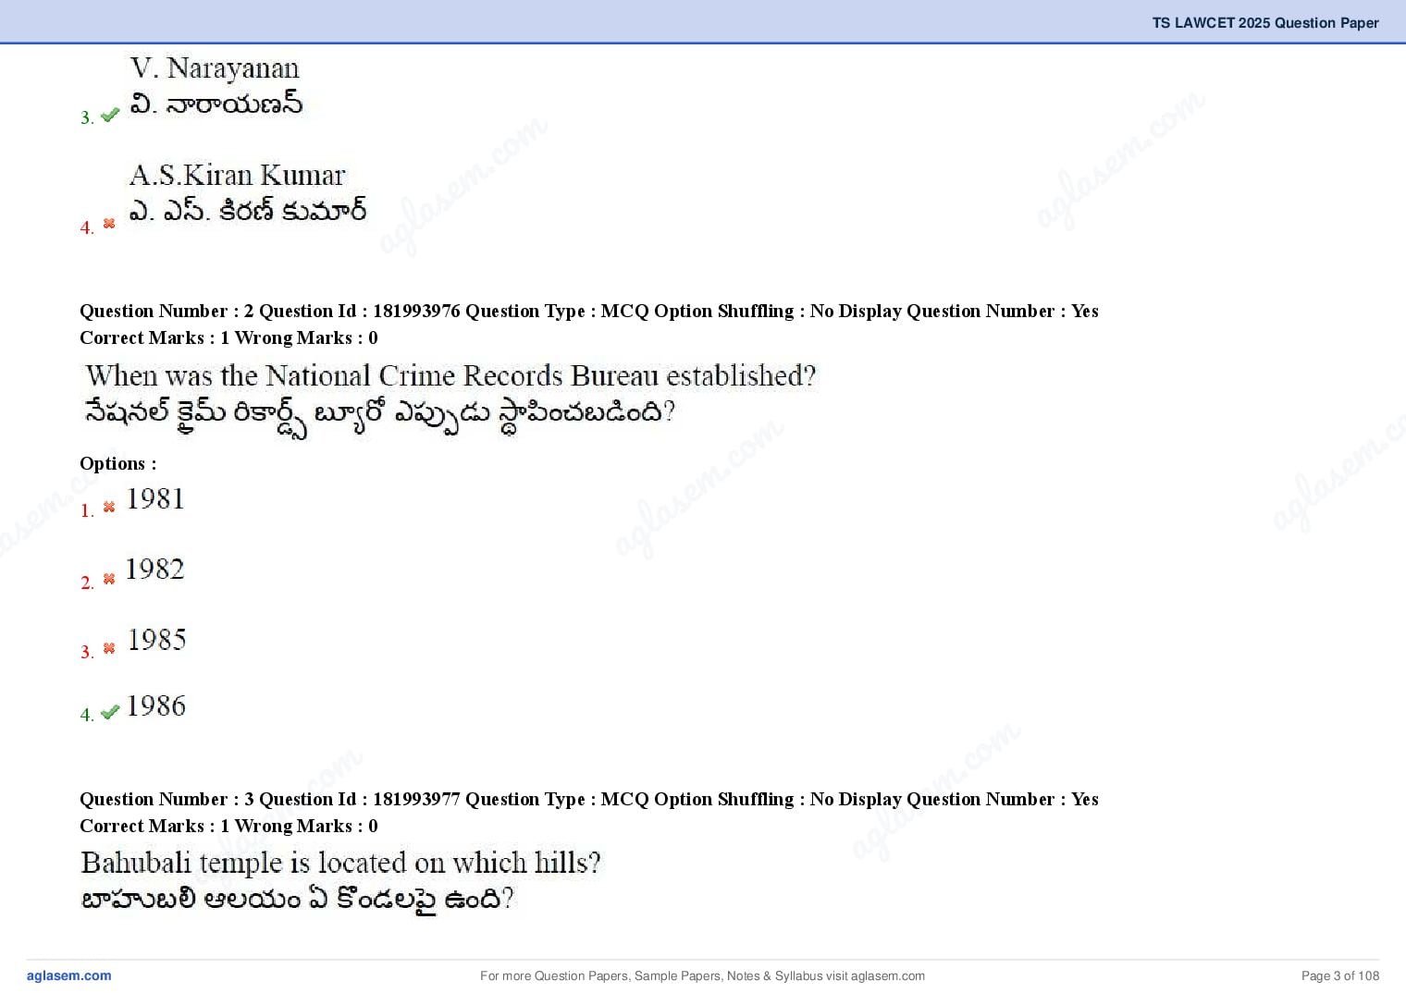1406x993 pixels.
Task: Click the Telugu Bahubali temple question line
Action: (297, 899)
